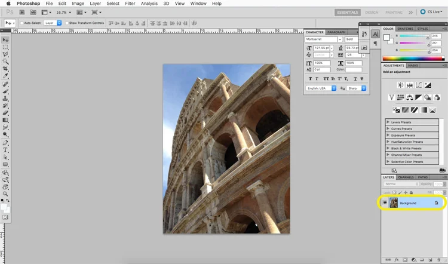Toggle Quick Mask mode
The image size is (448, 264).
(5, 217)
